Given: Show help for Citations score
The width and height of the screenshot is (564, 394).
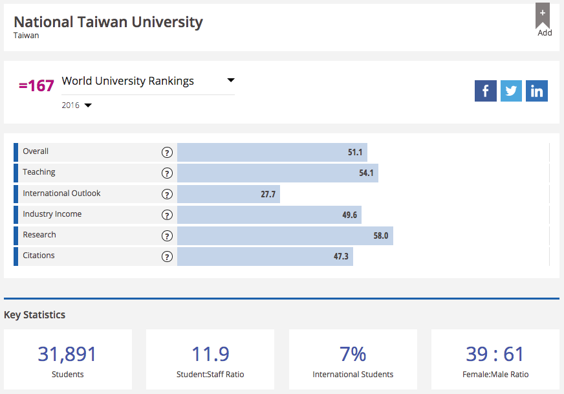Looking at the screenshot, I should click(x=167, y=257).
